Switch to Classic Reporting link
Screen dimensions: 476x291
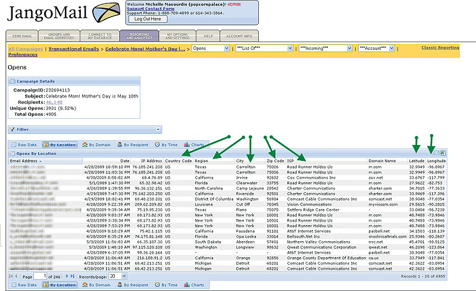click(x=440, y=48)
